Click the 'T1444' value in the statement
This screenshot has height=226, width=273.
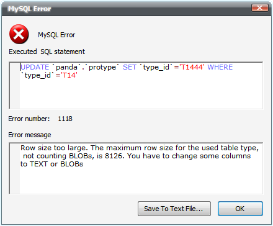[192, 67]
